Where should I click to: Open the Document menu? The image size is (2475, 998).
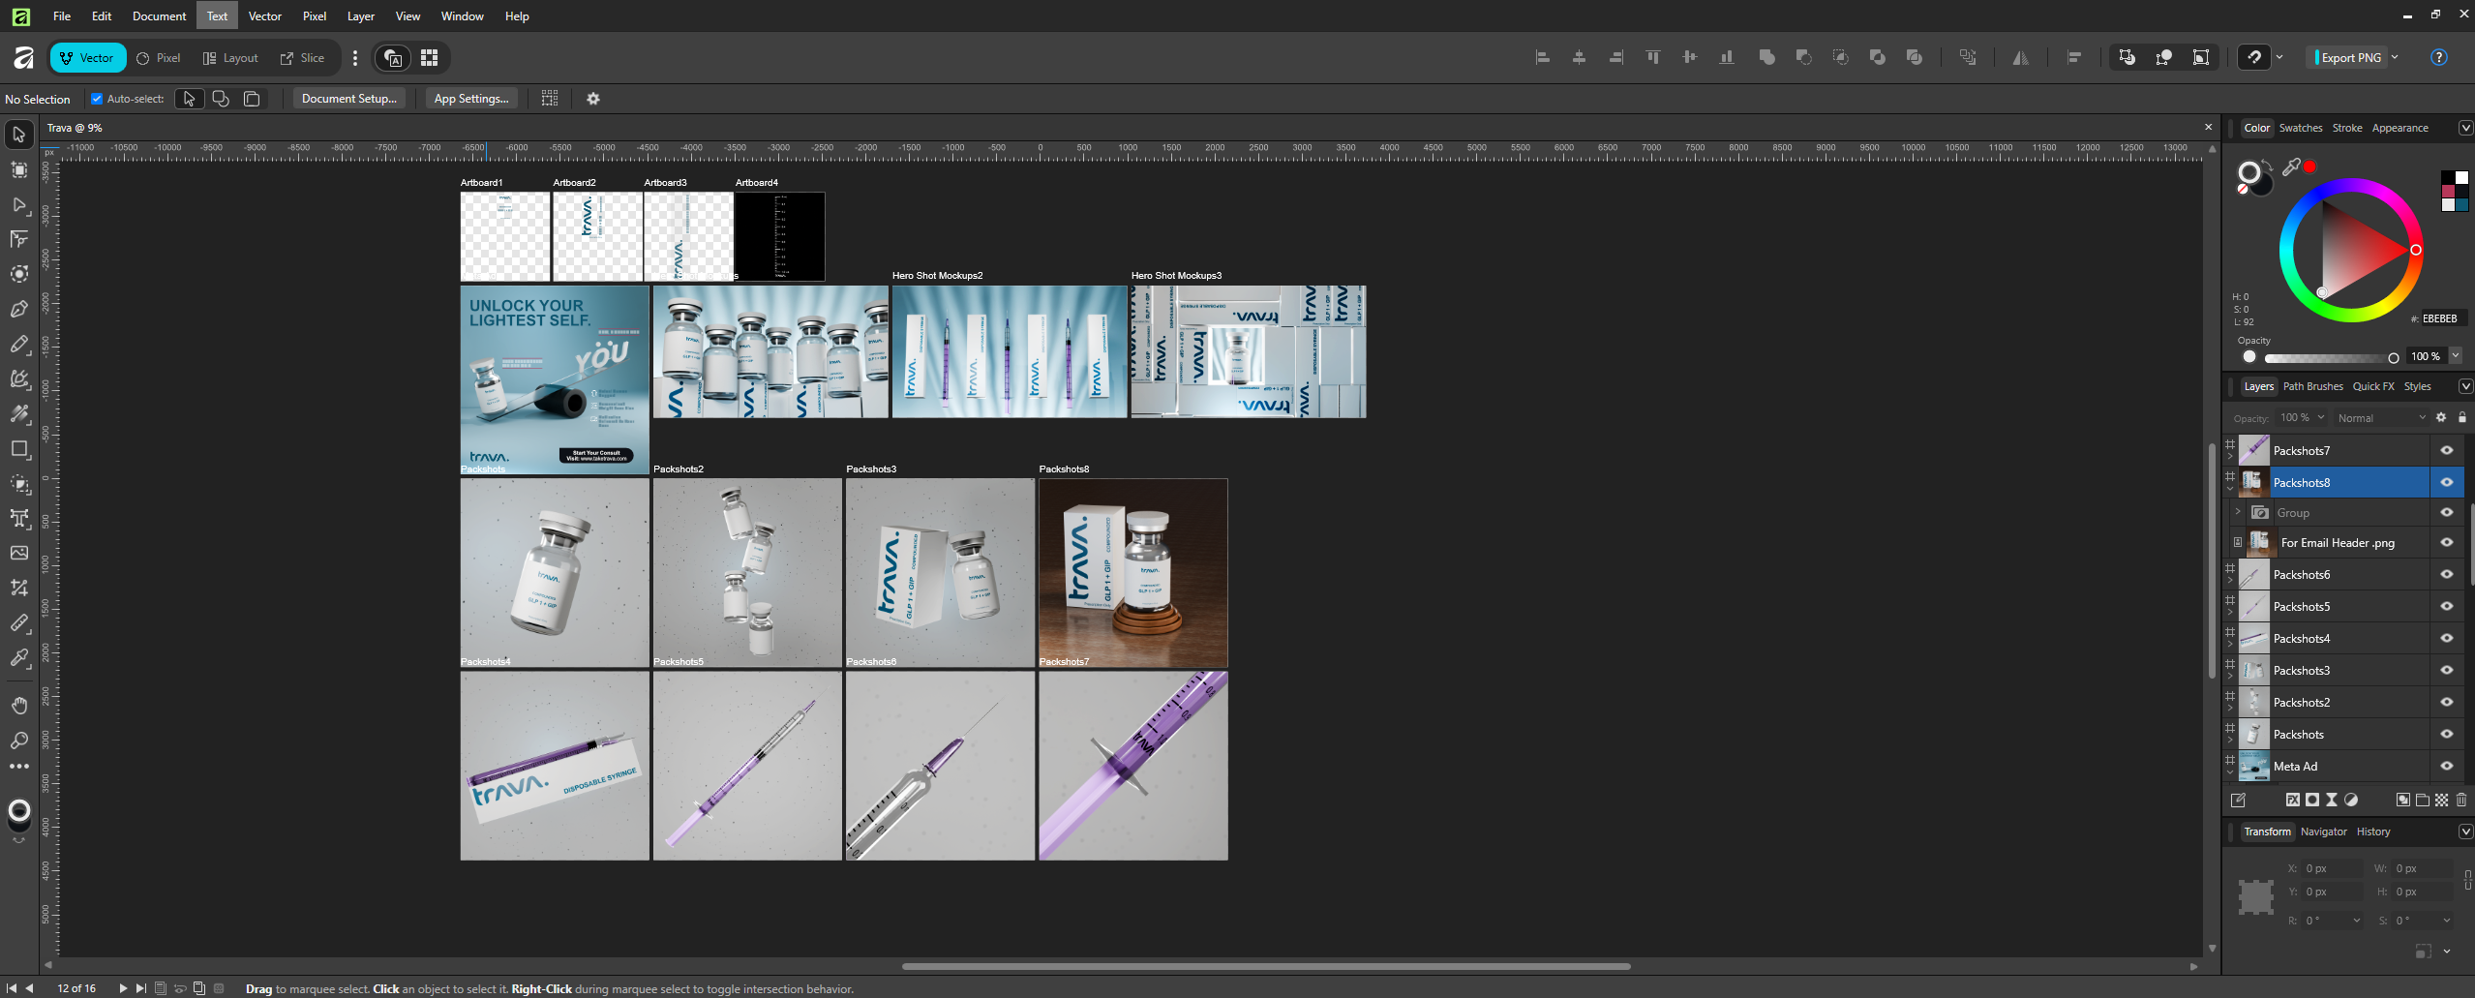[x=159, y=16]
